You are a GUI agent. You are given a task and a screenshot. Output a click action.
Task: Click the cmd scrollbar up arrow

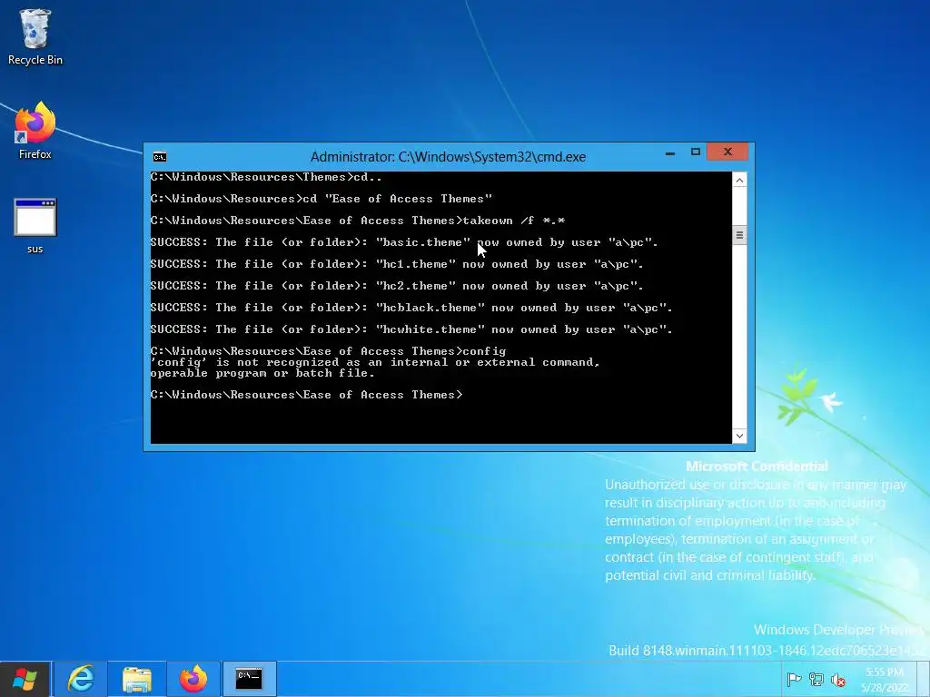[x=739, y=180]
